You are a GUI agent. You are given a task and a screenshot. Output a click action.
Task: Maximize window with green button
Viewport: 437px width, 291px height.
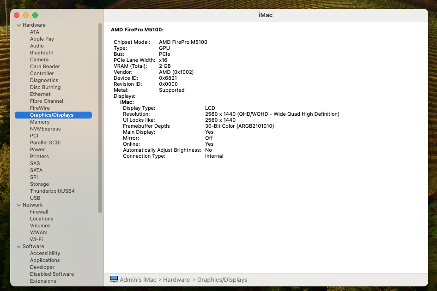point(35,15)
